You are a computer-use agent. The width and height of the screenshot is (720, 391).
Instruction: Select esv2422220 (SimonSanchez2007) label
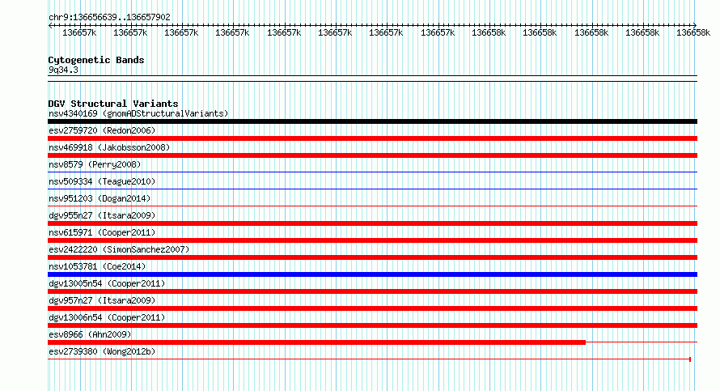tap(119, 249)
